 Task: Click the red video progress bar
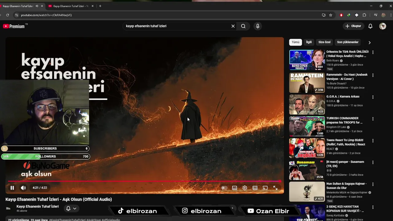coord(144,181)
